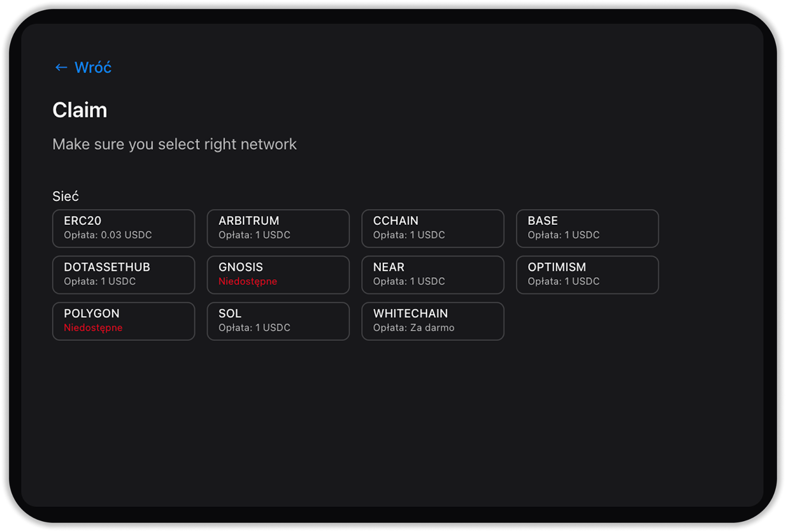
Task: Click the Sieć section label
Action: click(65, 196)
